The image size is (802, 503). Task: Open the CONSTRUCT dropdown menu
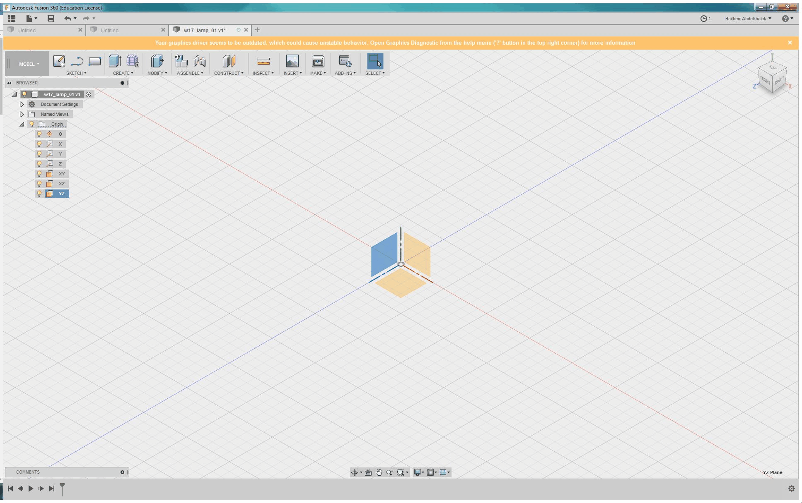[x=229, y=73]
